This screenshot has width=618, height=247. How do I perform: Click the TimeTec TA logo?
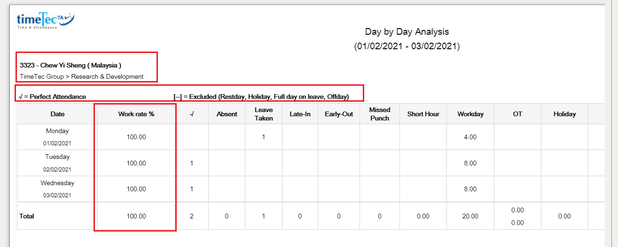pos(45,21)
